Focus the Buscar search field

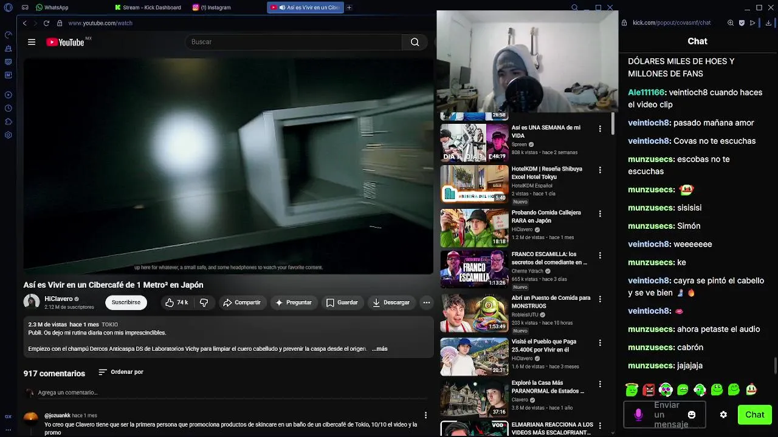click(294, 42)
